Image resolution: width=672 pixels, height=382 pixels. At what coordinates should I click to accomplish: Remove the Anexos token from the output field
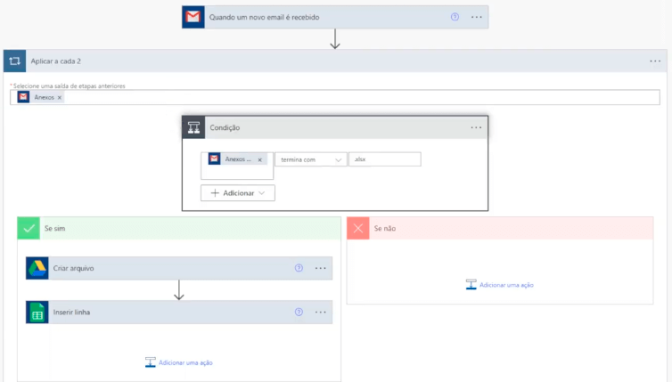[x=60, y=98]
